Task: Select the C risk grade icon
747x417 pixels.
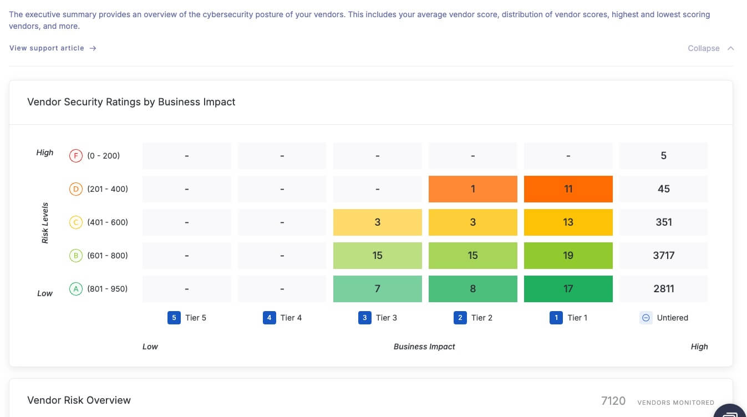Action: 75,222
